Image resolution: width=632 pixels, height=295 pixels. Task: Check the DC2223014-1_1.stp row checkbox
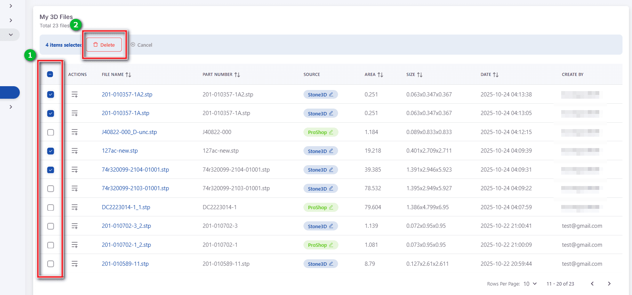[x=51, y=207]
